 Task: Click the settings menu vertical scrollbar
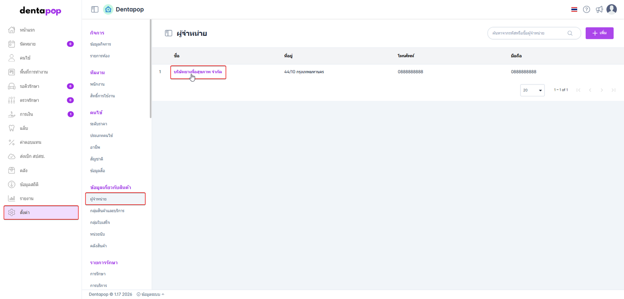(151, 68)
